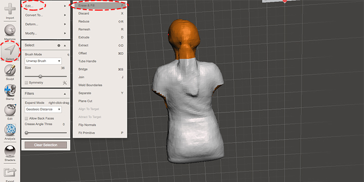Click the brush Size slider handle

40,76
